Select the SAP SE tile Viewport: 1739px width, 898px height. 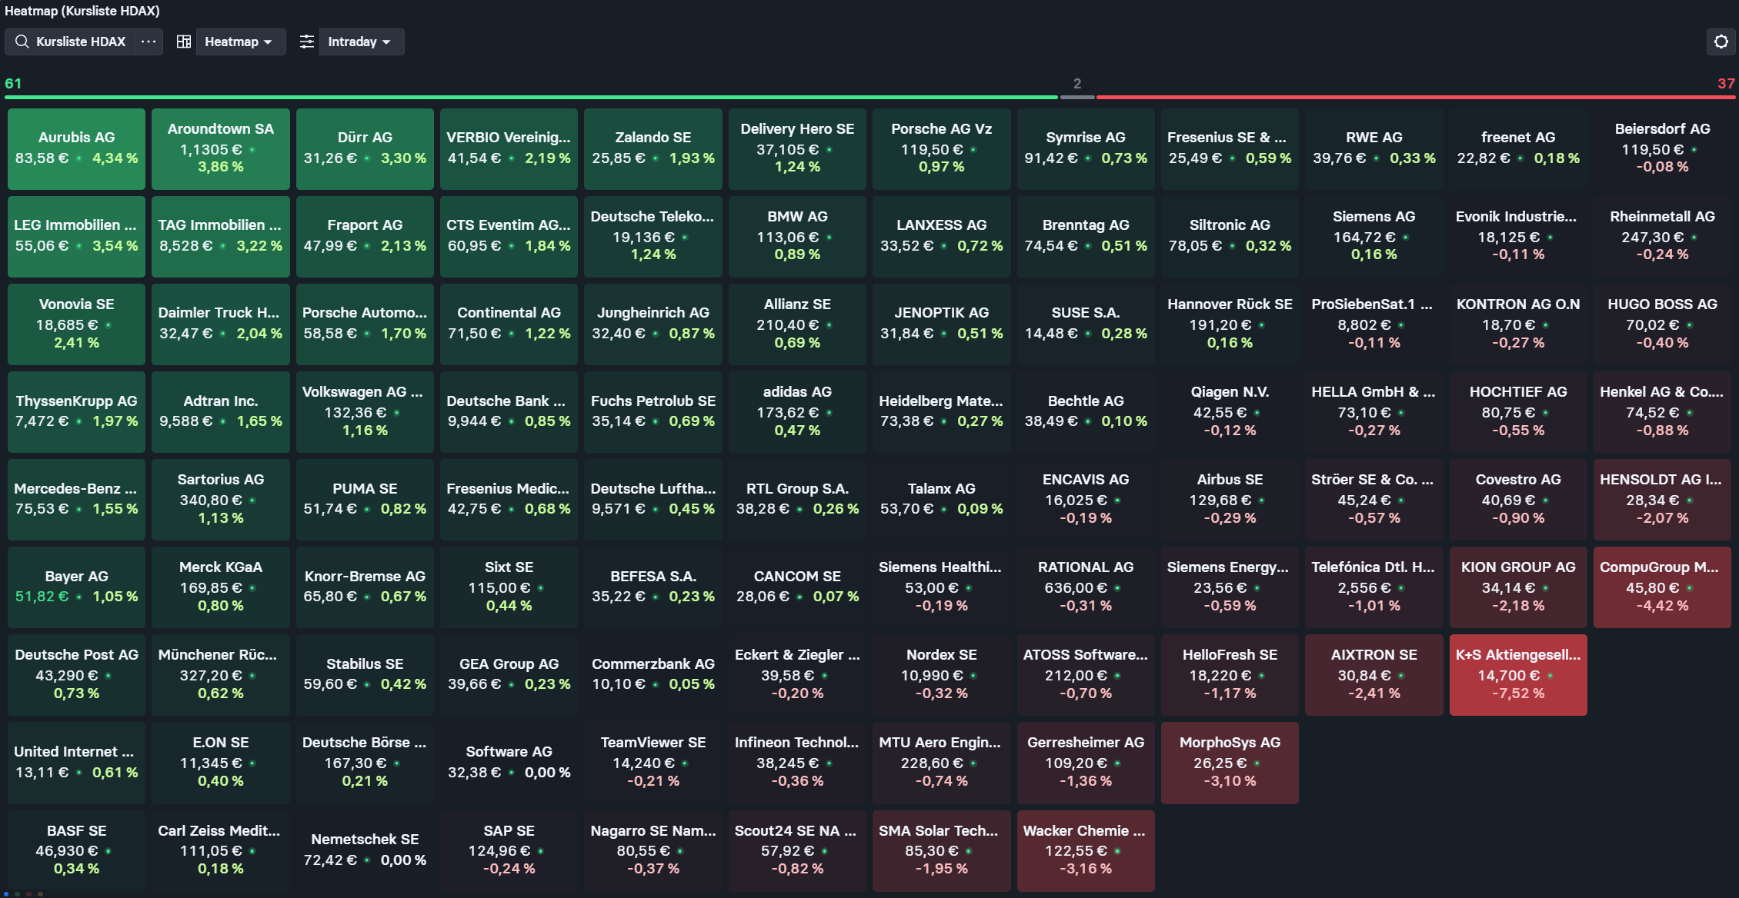point(509,851)
